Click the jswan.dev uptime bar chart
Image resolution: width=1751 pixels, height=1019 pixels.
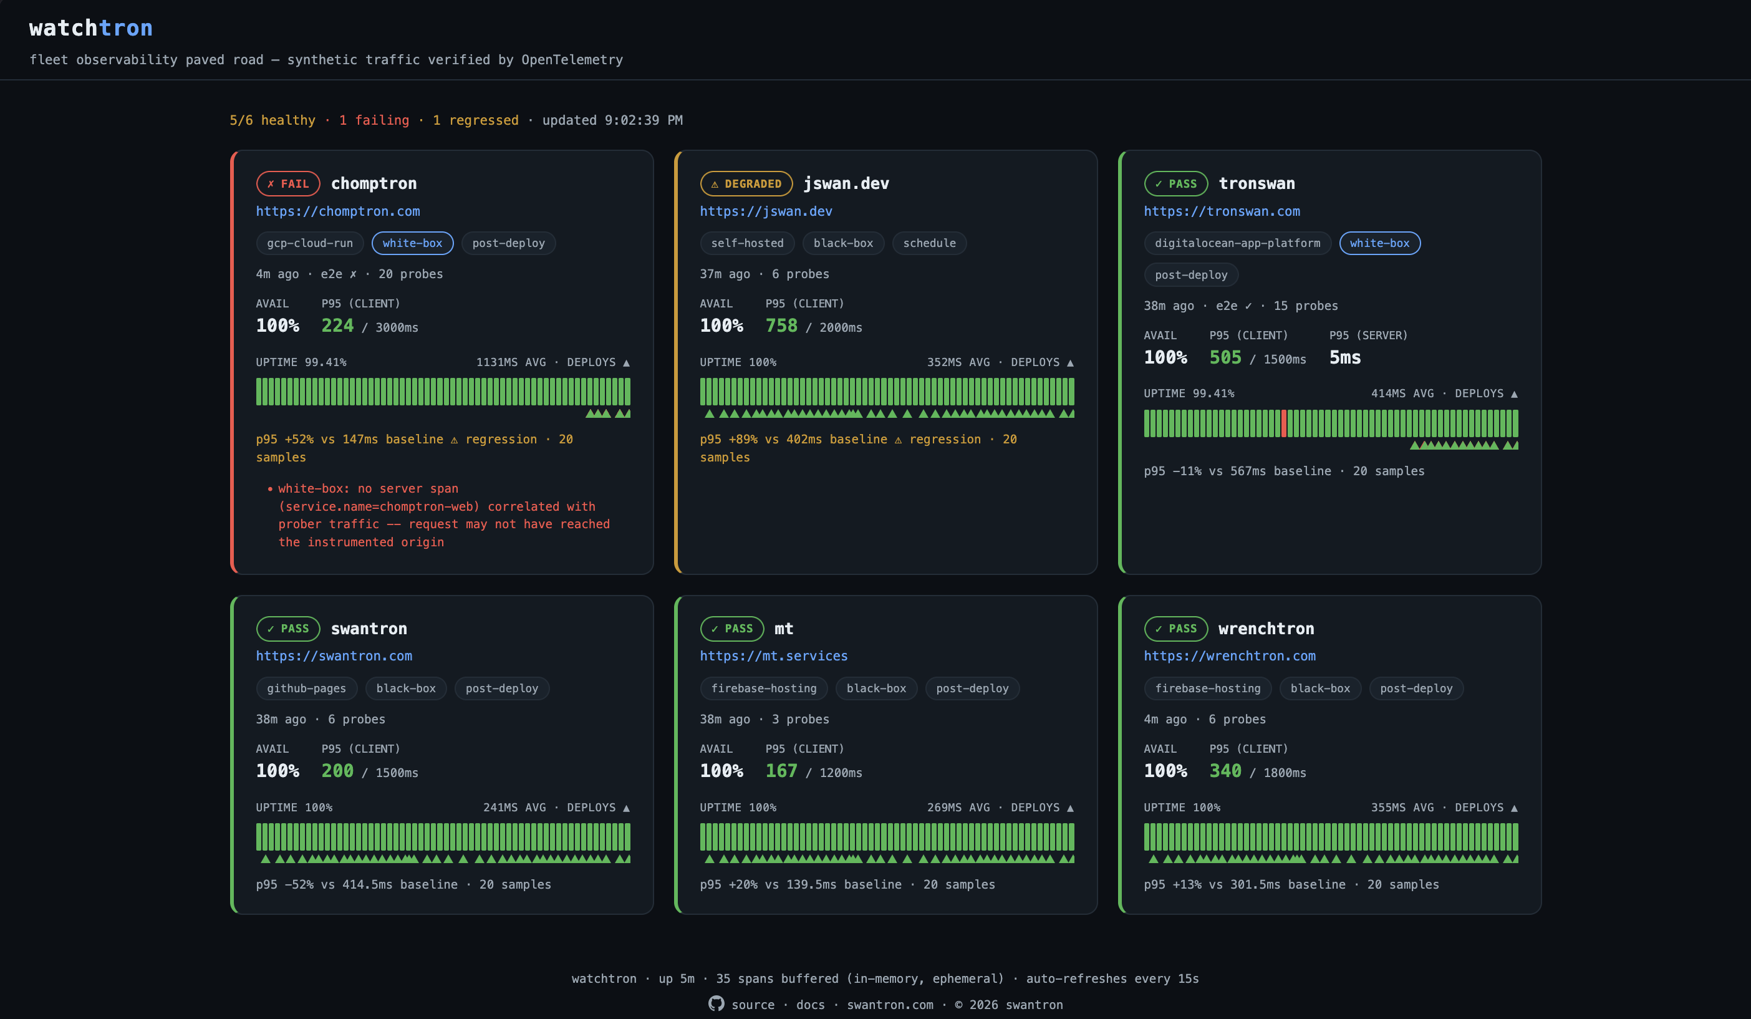point(887,392)
